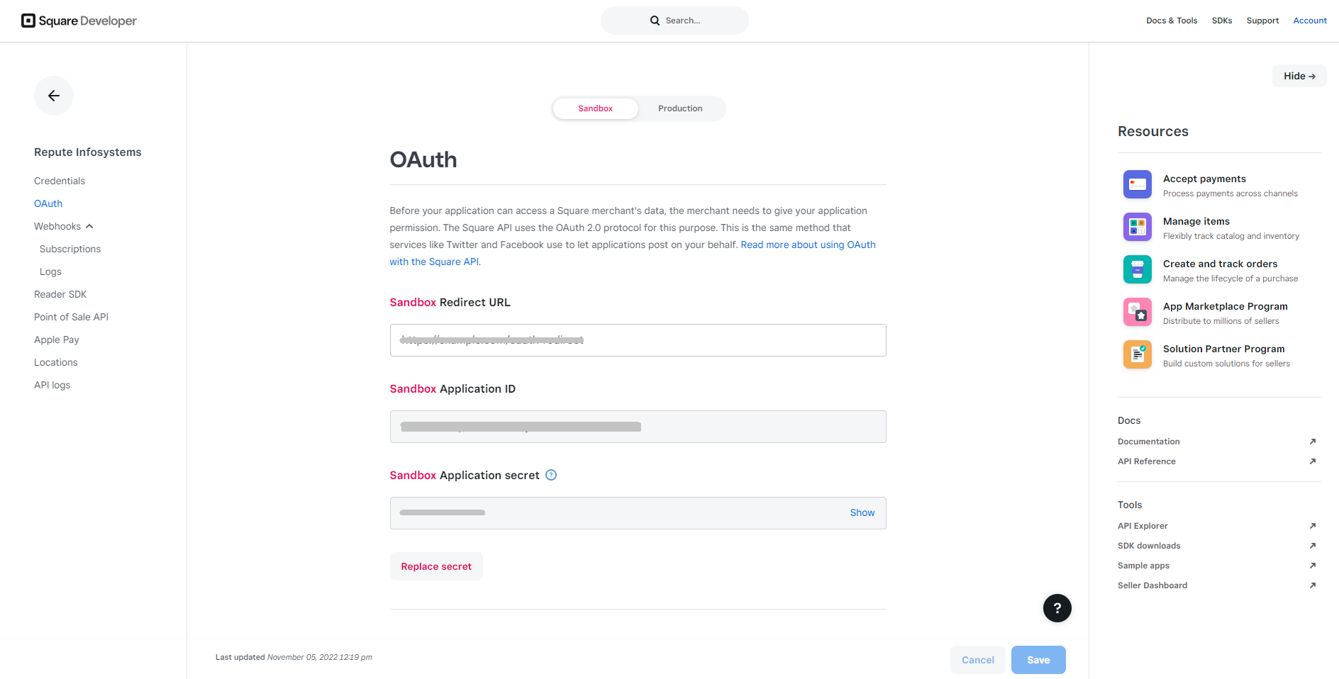Select the Sandbox environment toggle
The height and width of the screenshot is (679, 1339).
(595, 108)
